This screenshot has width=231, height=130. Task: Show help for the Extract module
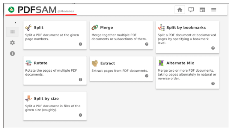point(147,76)
